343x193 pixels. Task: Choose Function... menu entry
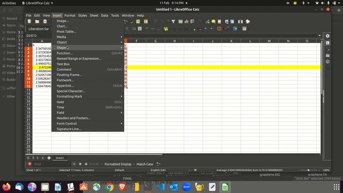(x=88, y=53)
